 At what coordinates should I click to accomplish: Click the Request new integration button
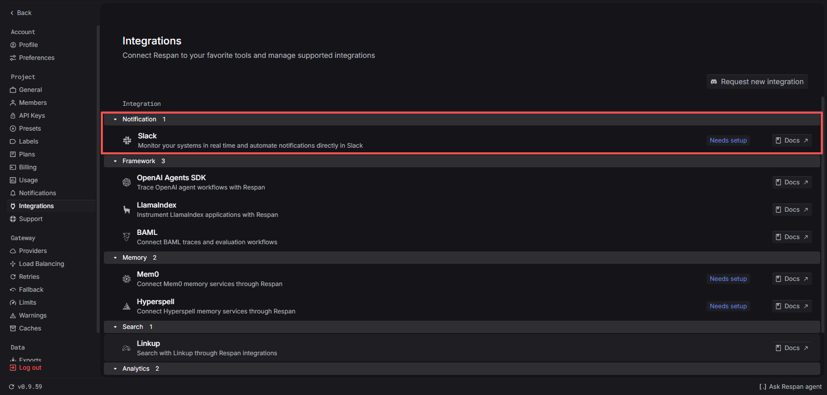click(x=756, y=81)
